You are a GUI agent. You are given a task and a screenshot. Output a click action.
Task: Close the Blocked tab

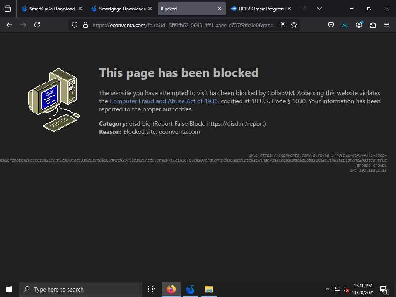tap(220, 9)
